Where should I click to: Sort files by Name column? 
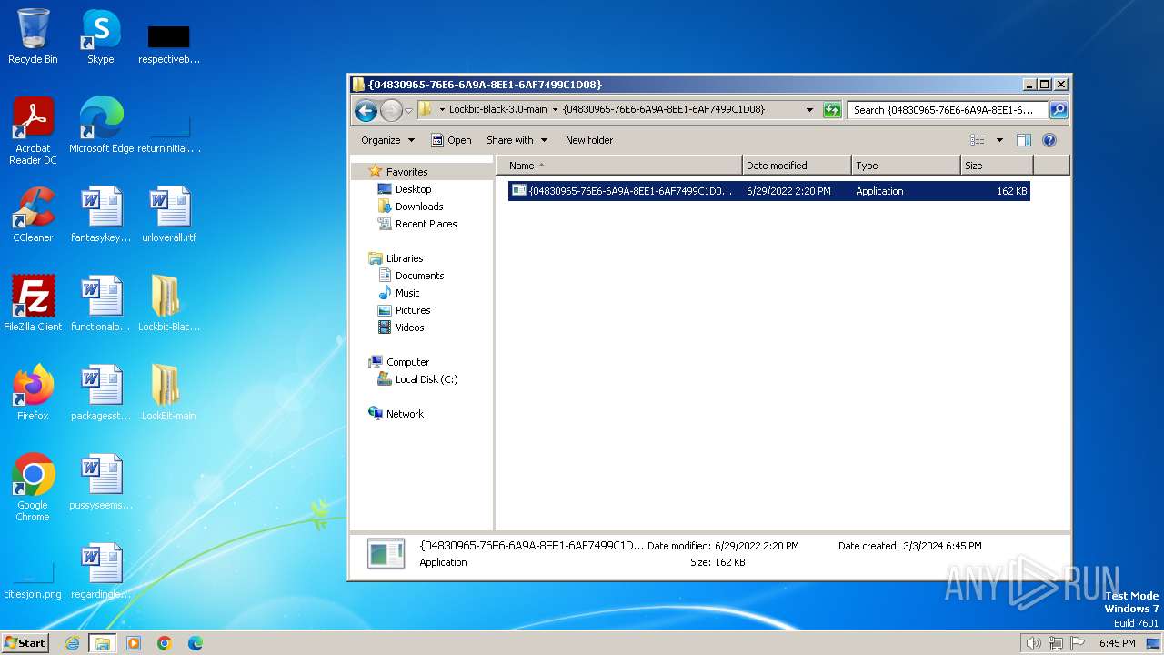618,166
